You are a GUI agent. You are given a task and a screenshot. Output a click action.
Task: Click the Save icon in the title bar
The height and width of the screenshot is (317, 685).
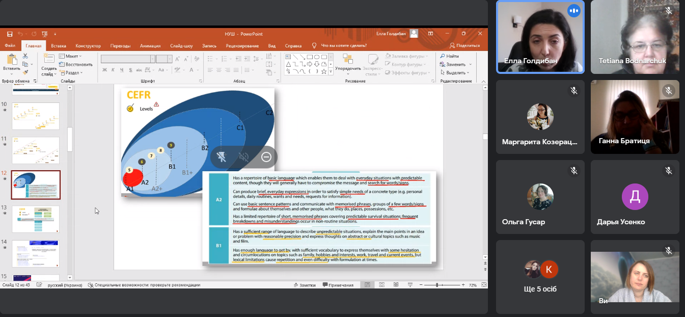click(10, 34)
